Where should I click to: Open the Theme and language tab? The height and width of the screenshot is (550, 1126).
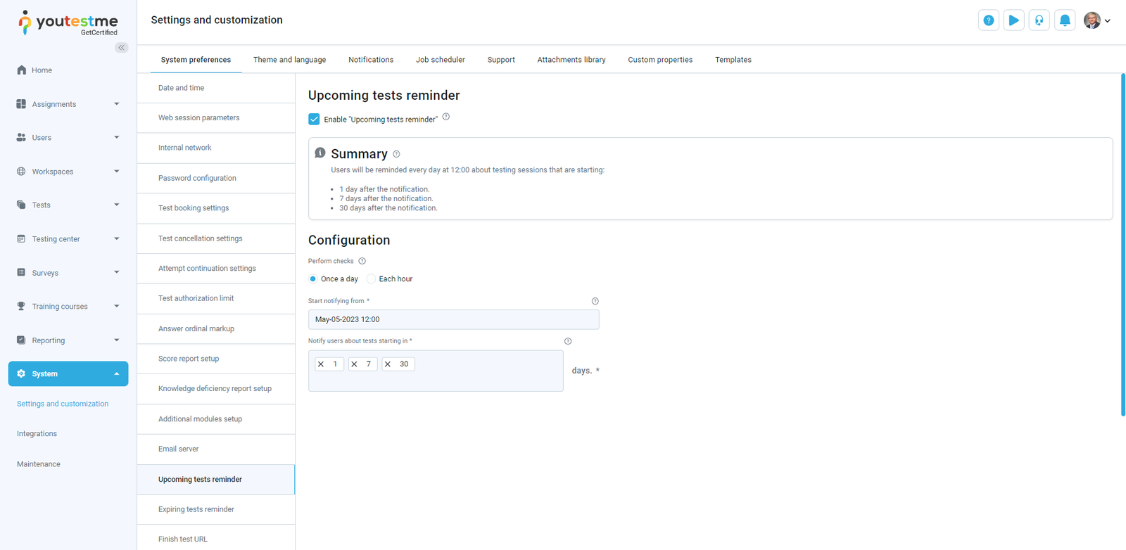(289, 60)
